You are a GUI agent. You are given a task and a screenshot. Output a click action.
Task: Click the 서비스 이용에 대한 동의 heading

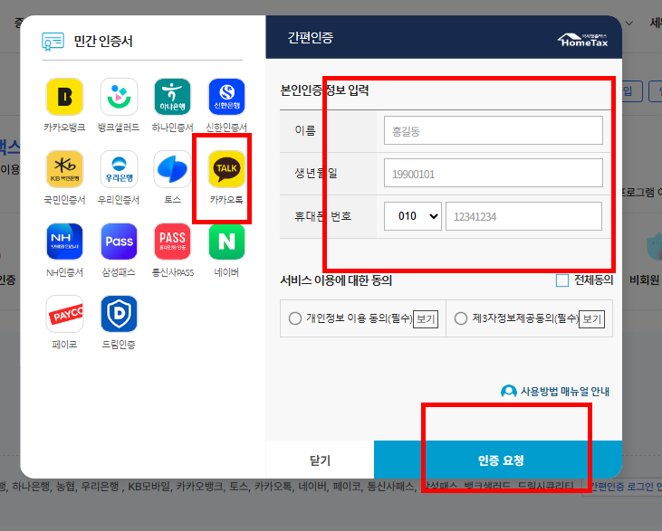[336, 280]
